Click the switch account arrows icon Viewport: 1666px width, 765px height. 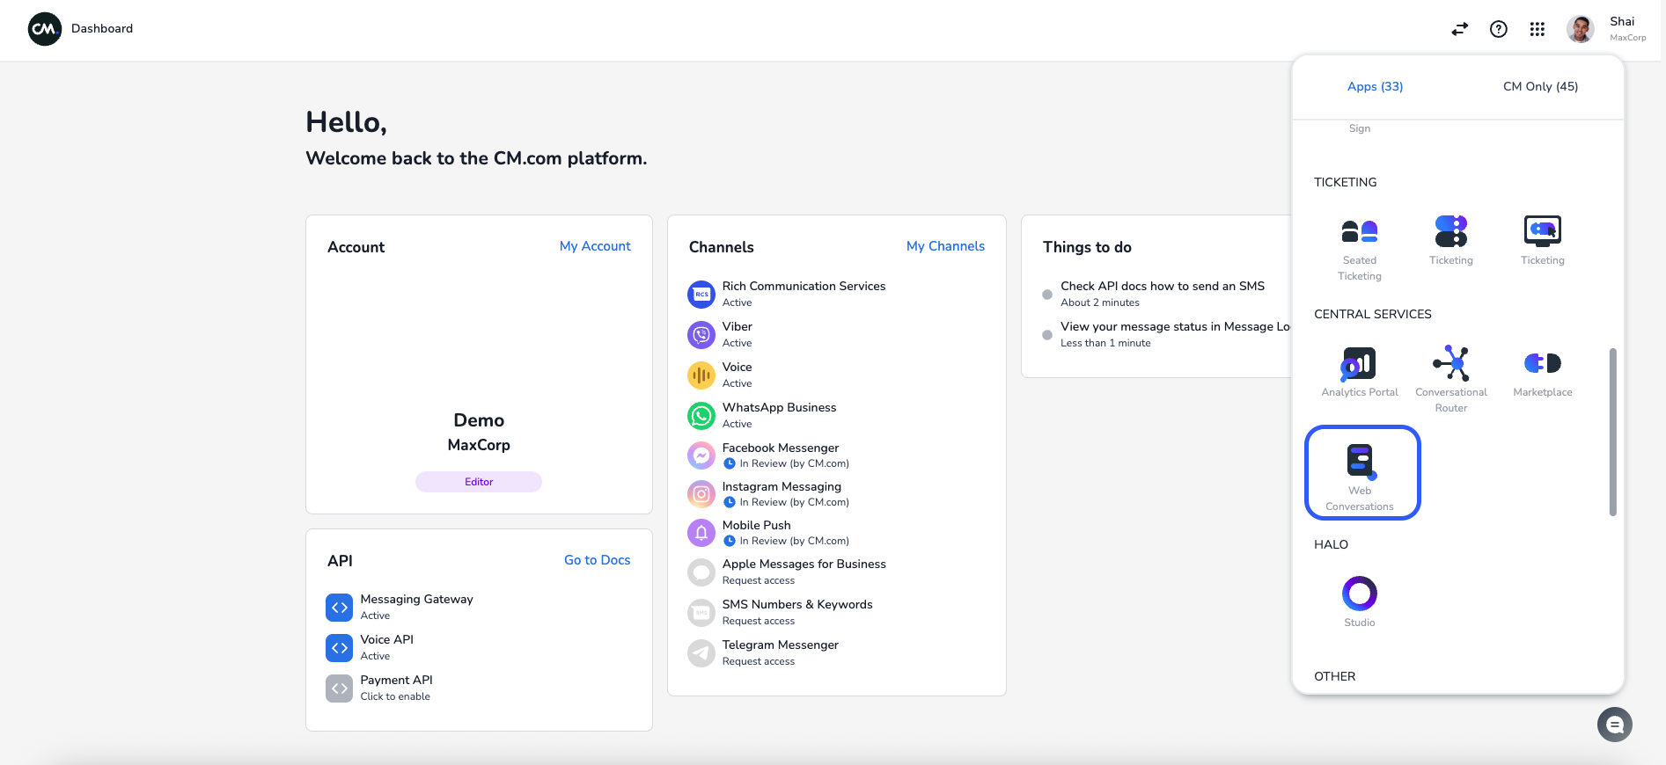(x=1459, y=29)
